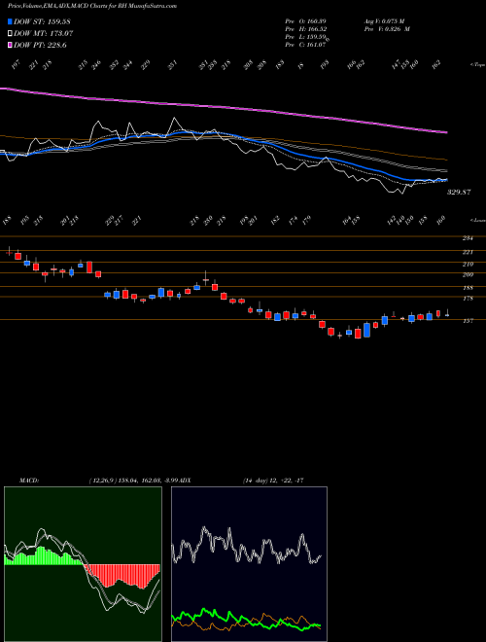The width and height of the screenshot is (486, 642).
Task: Click the 157 price level label
Action: 468,321
